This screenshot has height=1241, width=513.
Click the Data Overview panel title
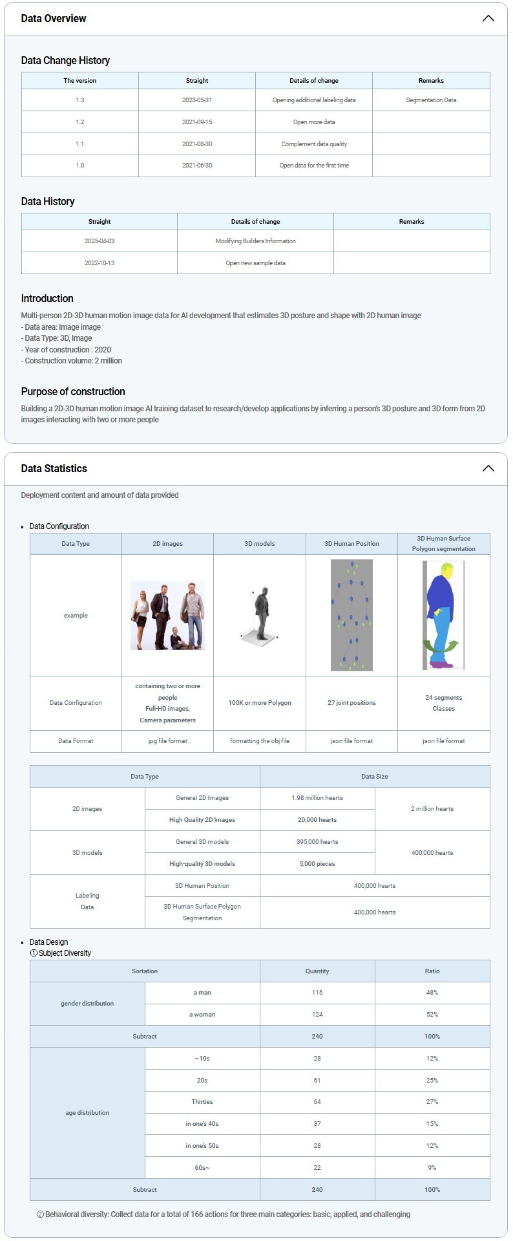(x=54, y=18)
